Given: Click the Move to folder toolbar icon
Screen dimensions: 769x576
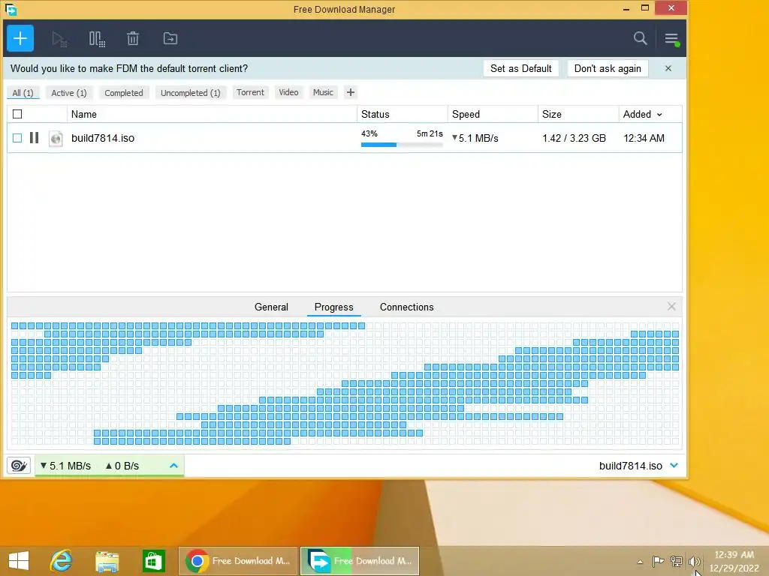Looking at the screenshot, I should 170,38.
